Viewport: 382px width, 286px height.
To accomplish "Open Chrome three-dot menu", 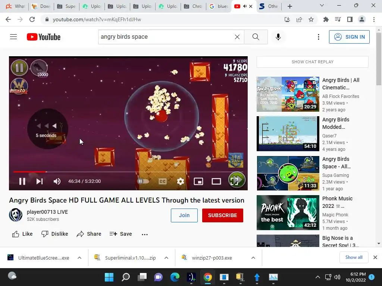I will tap(374, 19).
